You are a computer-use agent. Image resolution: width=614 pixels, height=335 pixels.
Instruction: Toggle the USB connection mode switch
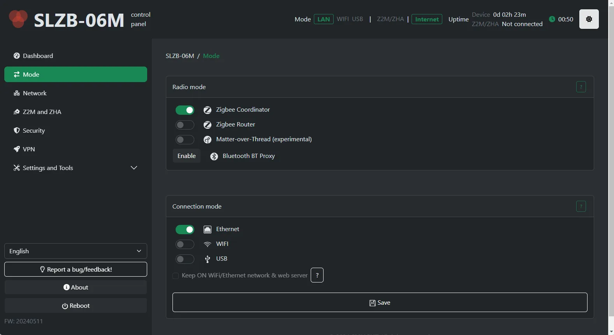pos(185,259)
